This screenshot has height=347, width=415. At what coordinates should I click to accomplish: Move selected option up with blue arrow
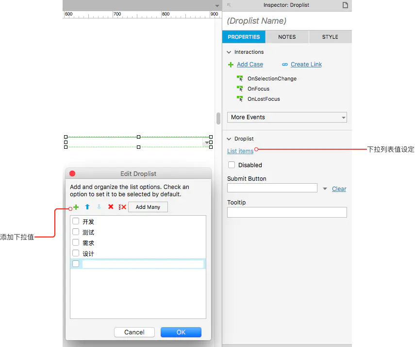(87, 207)
